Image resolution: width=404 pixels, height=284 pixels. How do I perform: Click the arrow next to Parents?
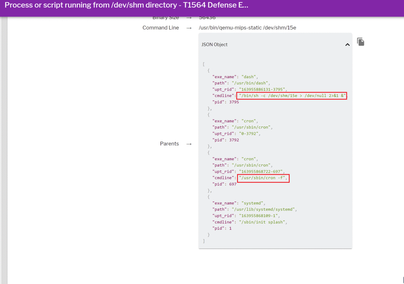pyautogui.click(x=189, y=144)
